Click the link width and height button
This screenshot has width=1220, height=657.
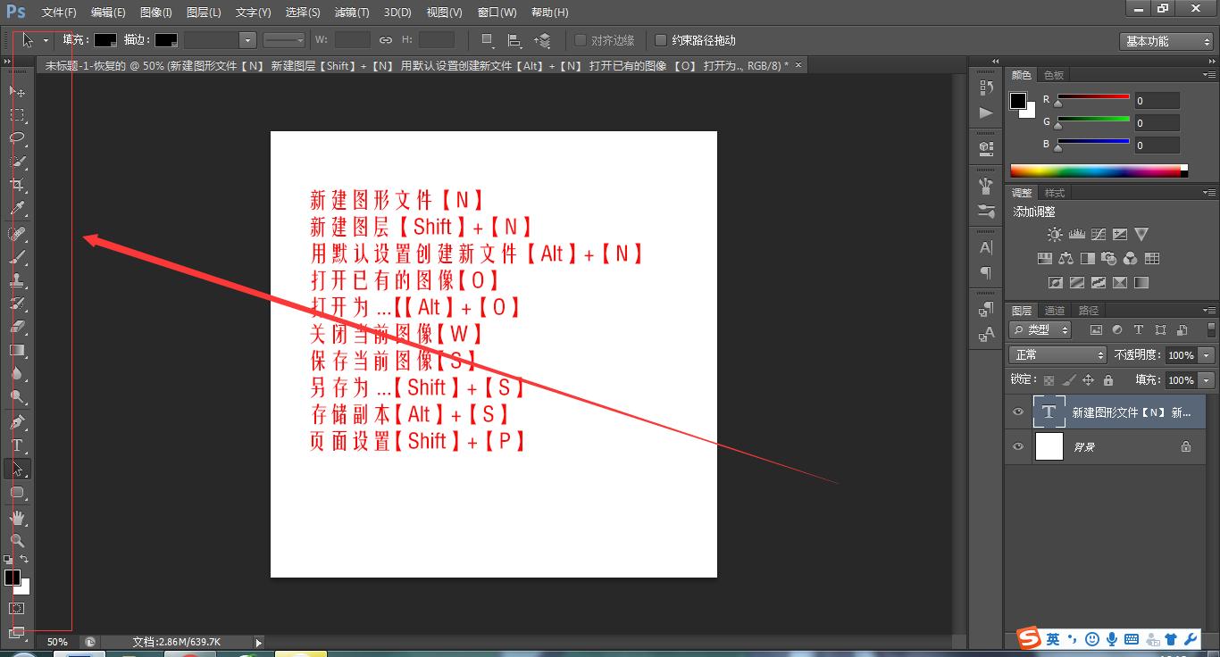click(386, 40)
